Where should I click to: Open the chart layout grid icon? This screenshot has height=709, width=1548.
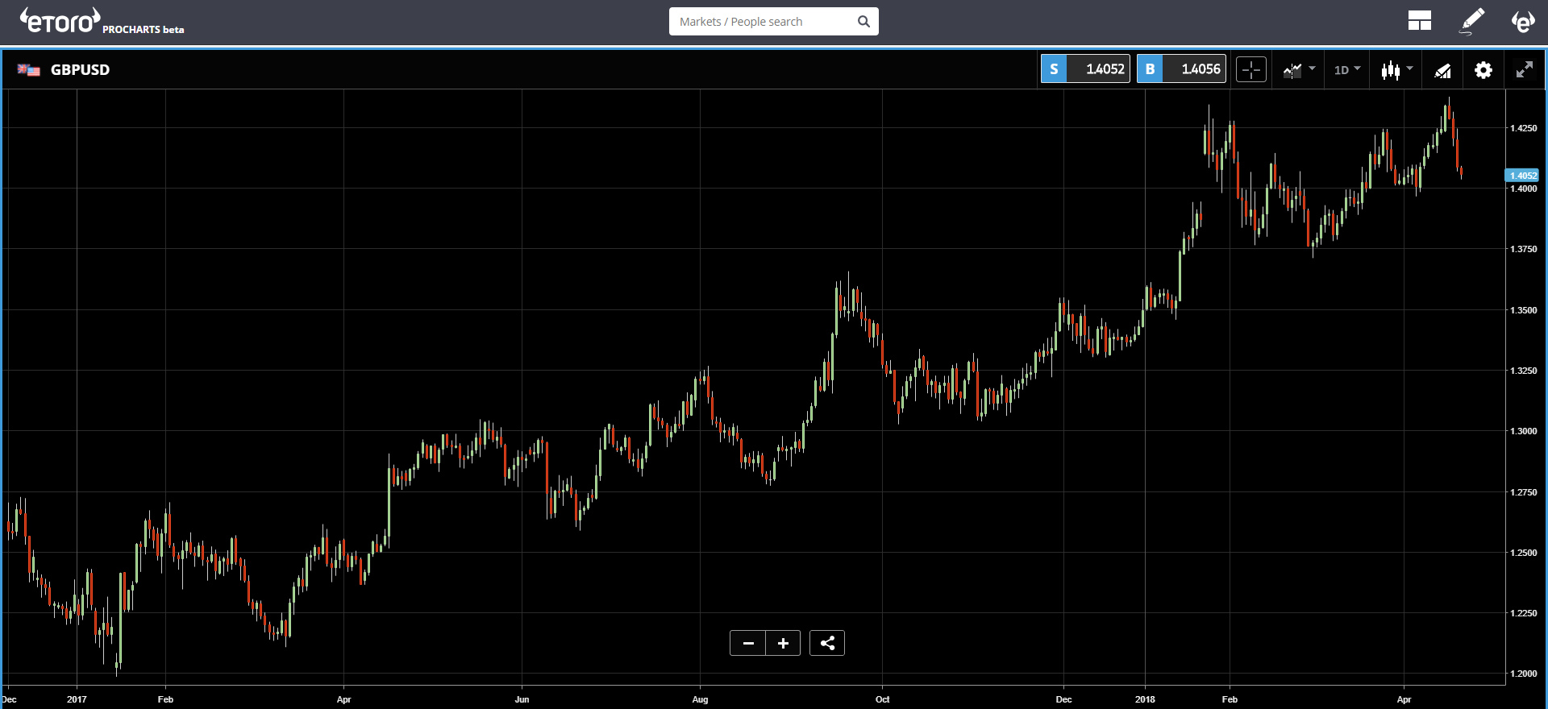click(1419, 21)
